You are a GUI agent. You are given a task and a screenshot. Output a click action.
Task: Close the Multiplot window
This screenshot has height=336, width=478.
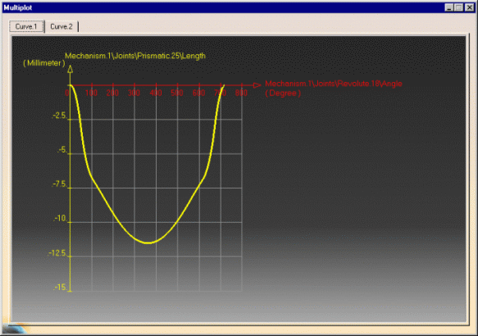[x=470, y=7]
